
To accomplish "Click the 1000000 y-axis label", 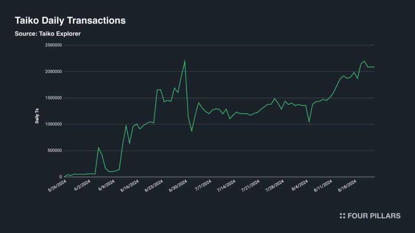I will click(x=54, y=124).
